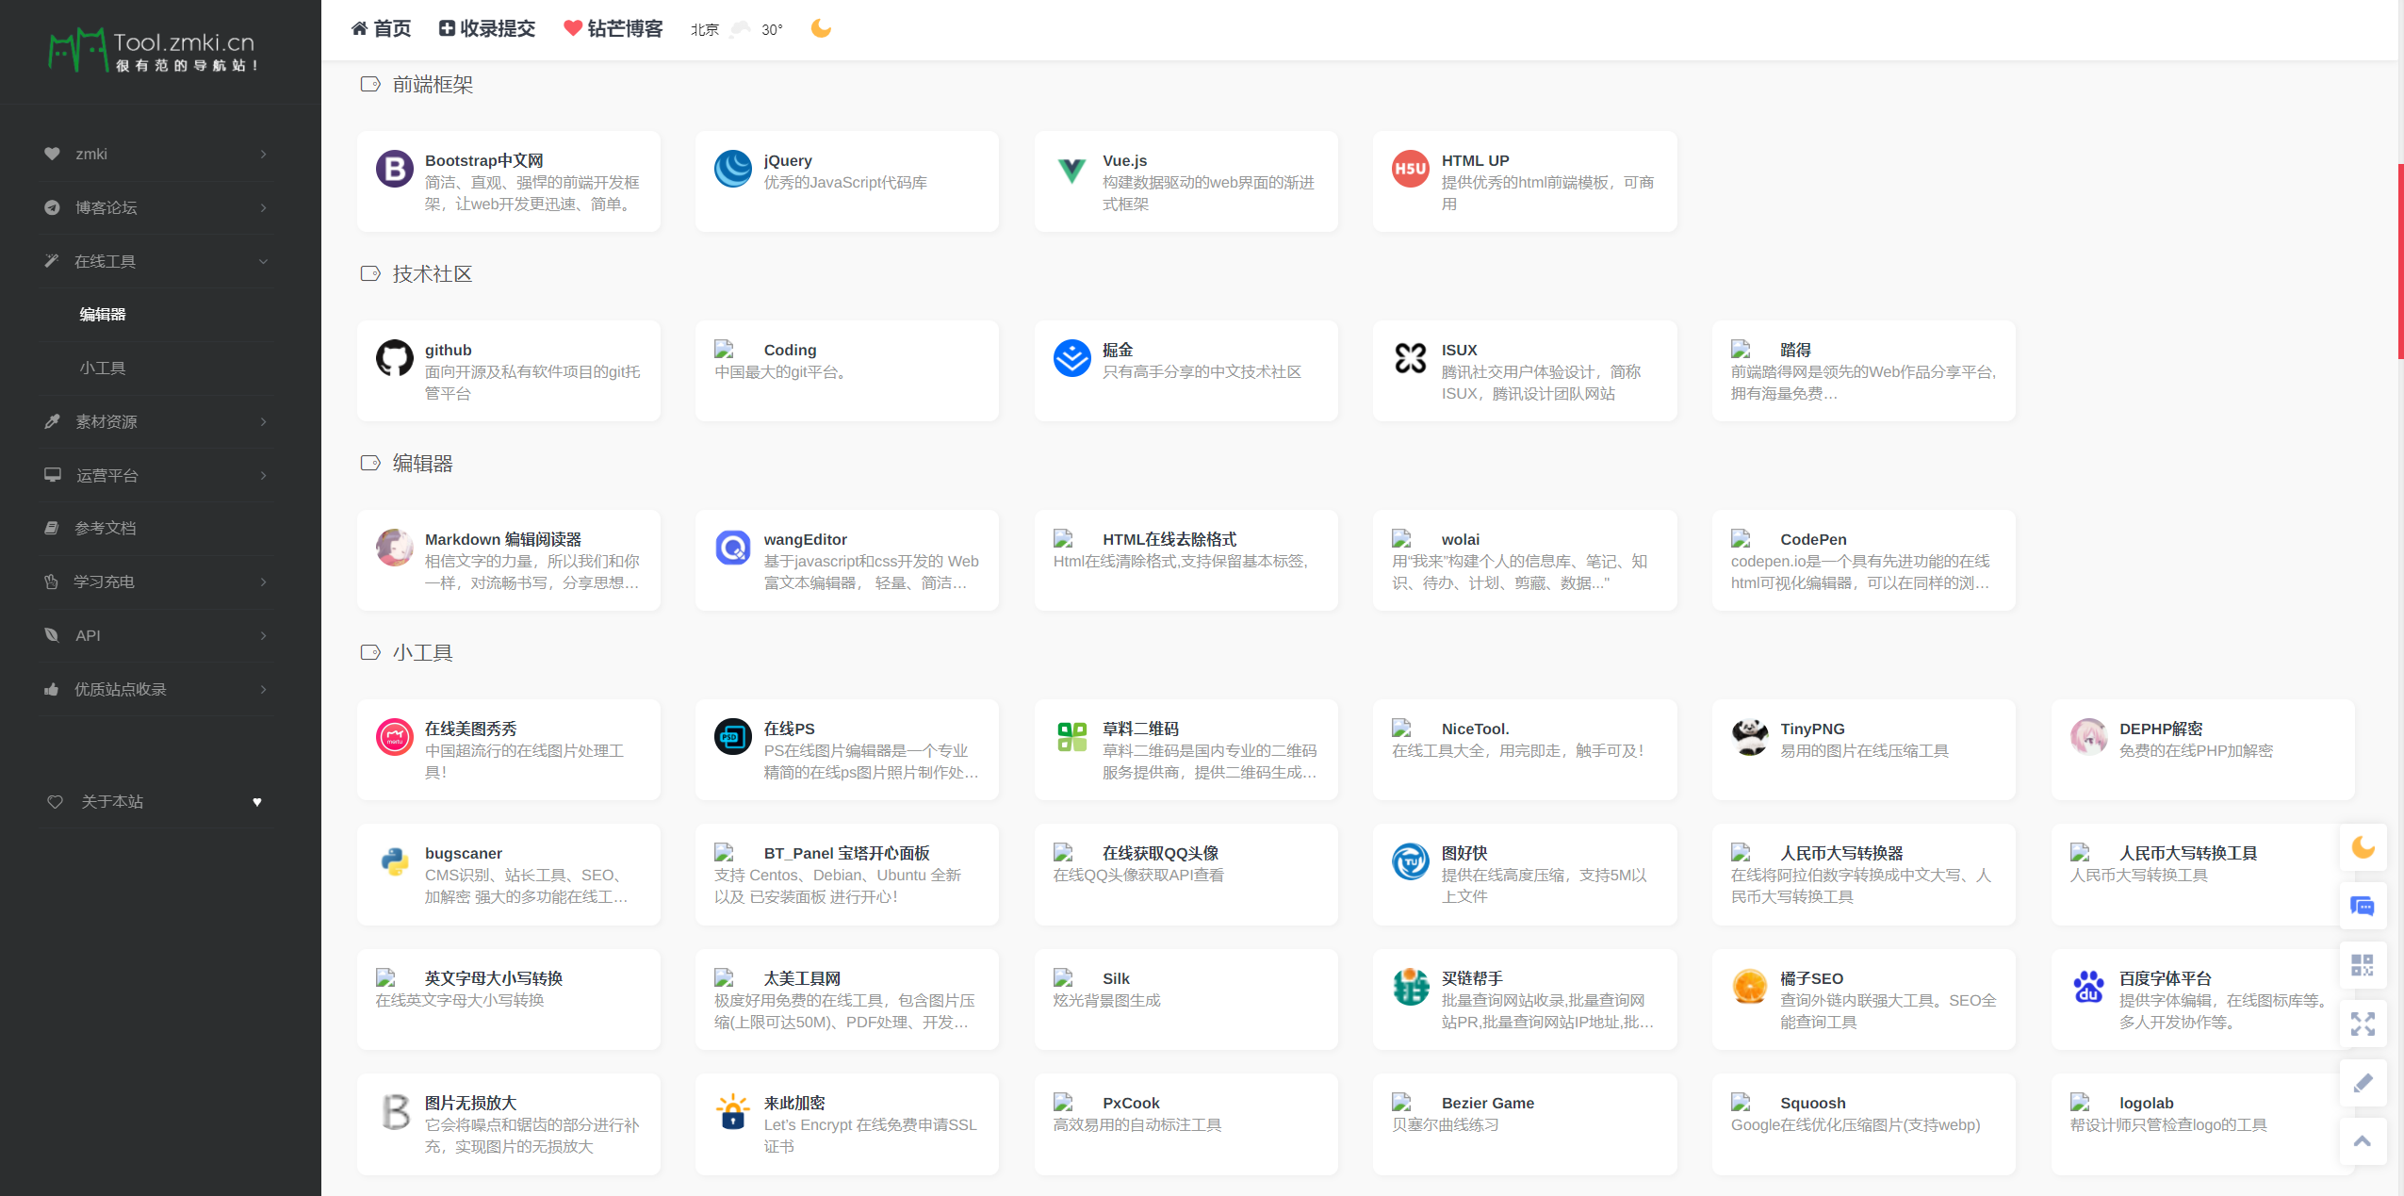Open 钻芒博客 in top navigation
This screenshot has height=1196, width=2404.
pyautogui.click(x=613, y=28)
